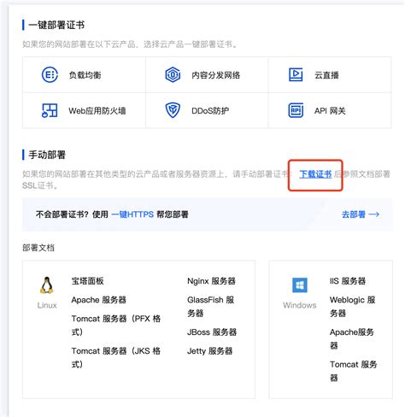Open Jetty 服务器 deployment doc
Image resolution: width=405 pixels, height=417 pixels.
click(210, 351)
